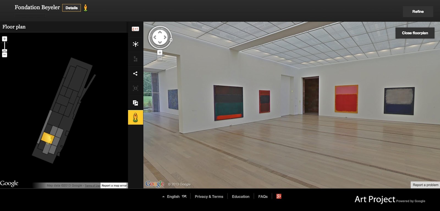The image size is (440, 211).
Task: Zoom in the gallery view below the compass
Action: click(160, 52)
